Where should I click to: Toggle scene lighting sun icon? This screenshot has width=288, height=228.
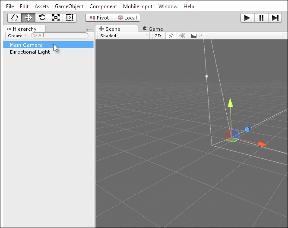(x=171, y=35)
